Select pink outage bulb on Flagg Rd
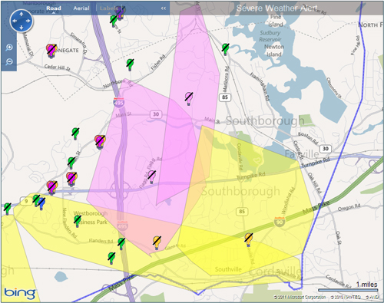Image resolution: width=384 pixels, height=303 pixels. (x=151, y=176)
